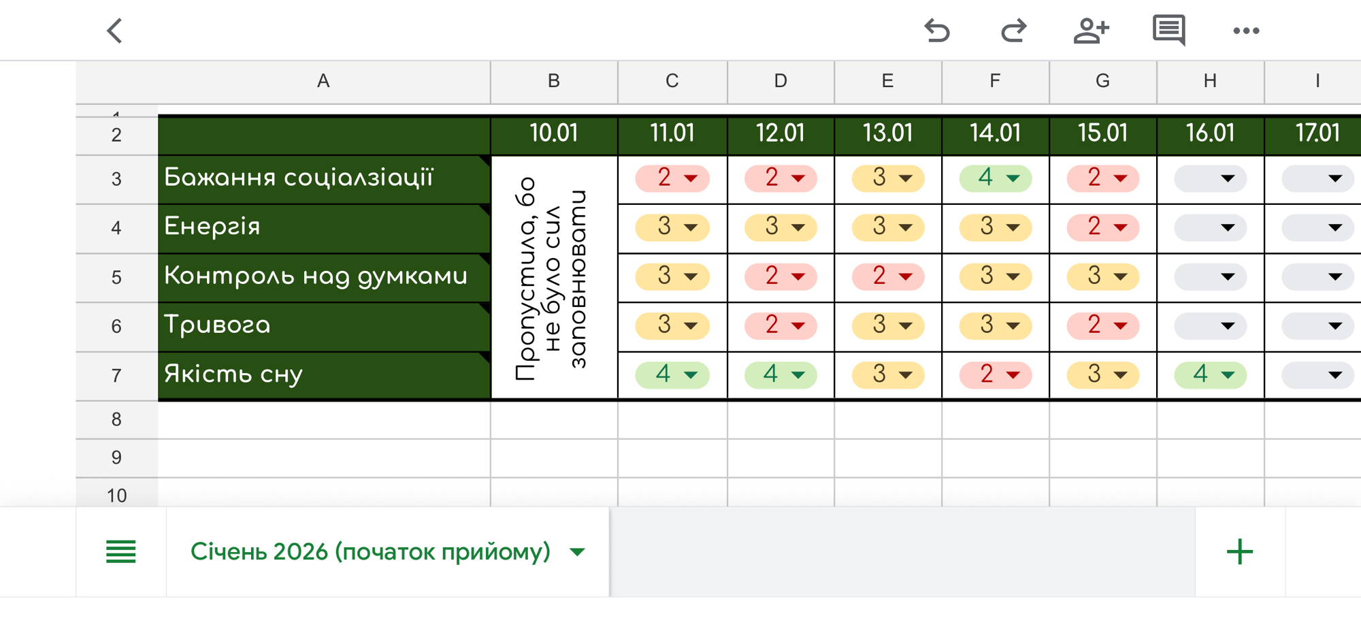Open the empty Тривога dropdown for 16.01
This screenshot has width=1361, height=629.
(1210, 325)
